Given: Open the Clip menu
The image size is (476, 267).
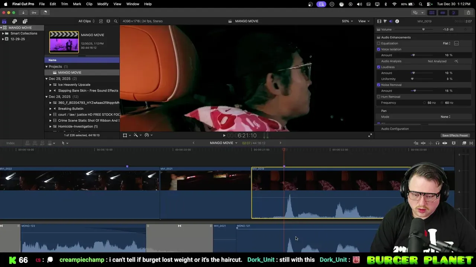Looking at the screenshot, I should click(89, 4).
